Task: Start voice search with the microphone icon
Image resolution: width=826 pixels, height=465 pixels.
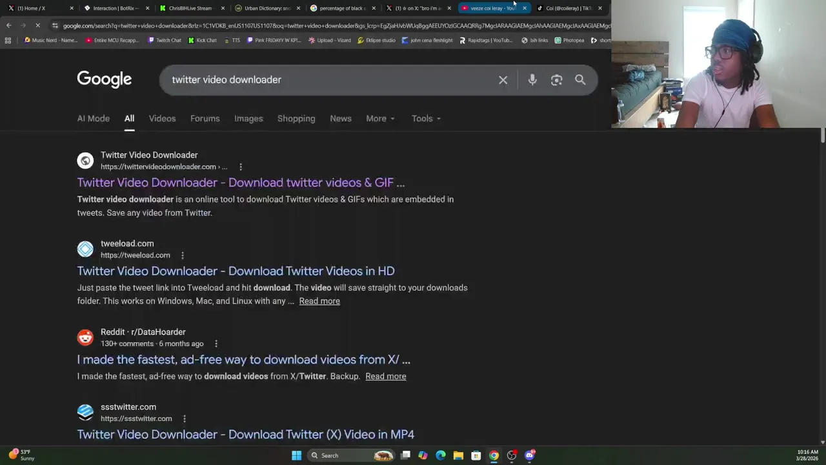Action: point(532,80)
